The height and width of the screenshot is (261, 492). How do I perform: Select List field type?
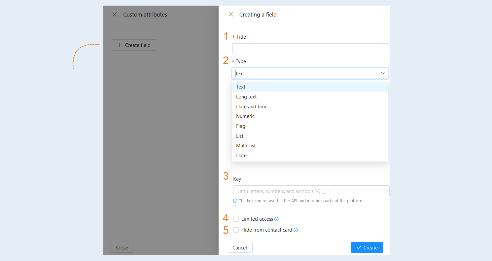point(310,136)
